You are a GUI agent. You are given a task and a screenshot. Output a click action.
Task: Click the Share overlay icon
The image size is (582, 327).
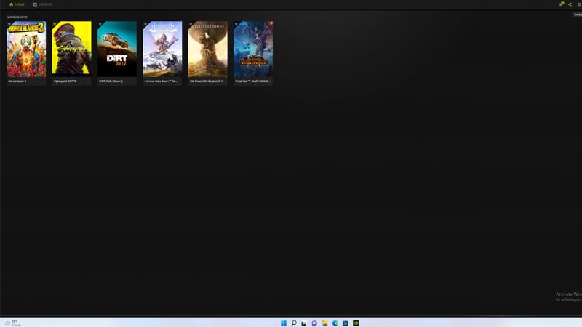tap(570, 4)
